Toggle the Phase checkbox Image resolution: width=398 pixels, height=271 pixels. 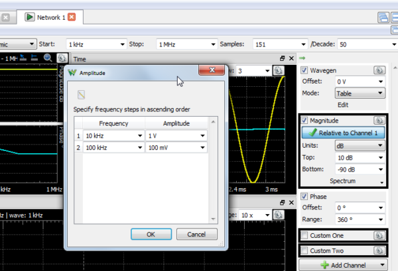[x=304, y=197]
